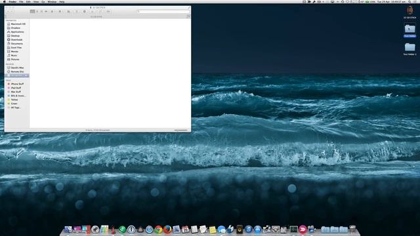Open 1Password from the Dock
Viewport: 420px width, 236px height.
click(x=131, y=229)
